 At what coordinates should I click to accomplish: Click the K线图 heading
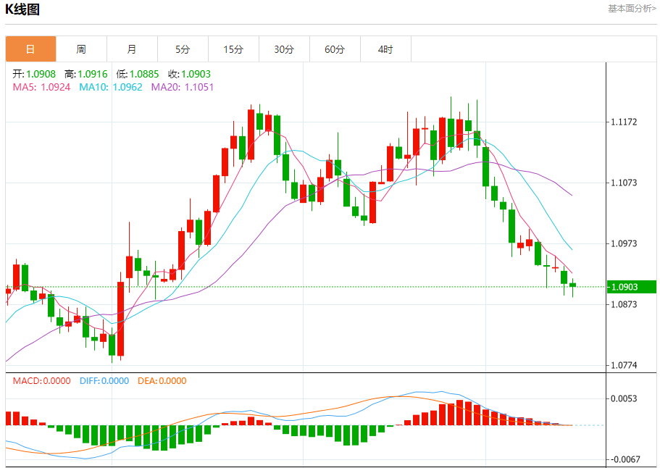[x=22, y=9]
